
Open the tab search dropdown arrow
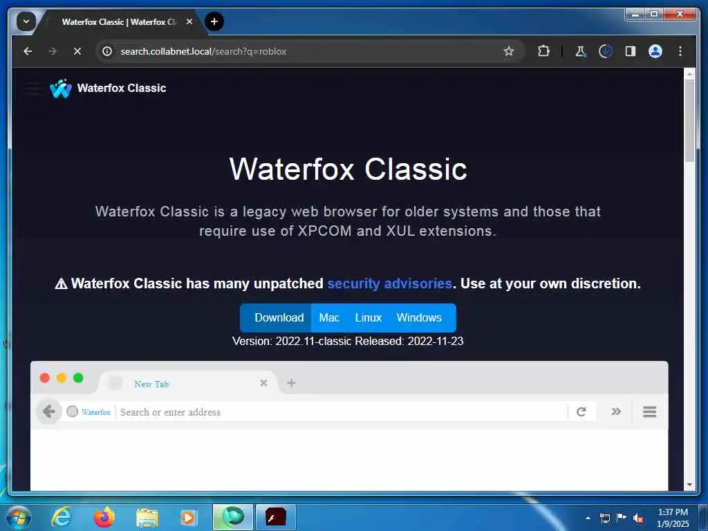26,21
